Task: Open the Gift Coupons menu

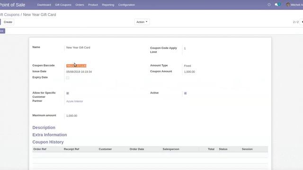Action: pyautogui.click(x=63, y=5)
